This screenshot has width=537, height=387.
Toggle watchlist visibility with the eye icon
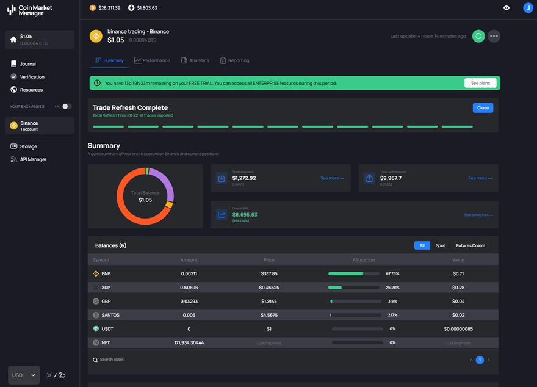506,8
